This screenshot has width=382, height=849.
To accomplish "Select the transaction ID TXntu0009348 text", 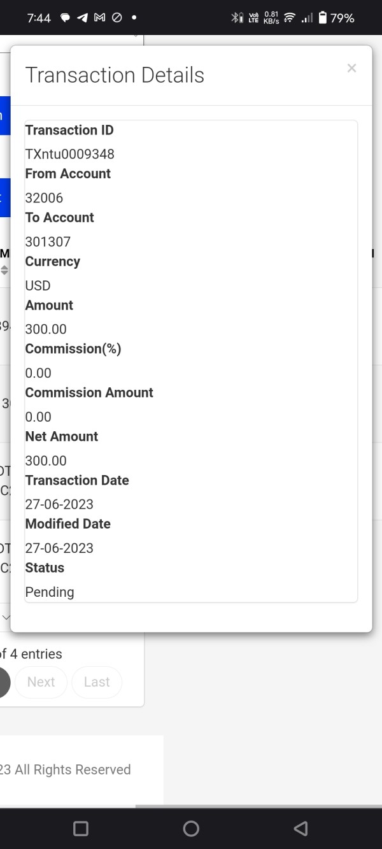I will (70, 154).
